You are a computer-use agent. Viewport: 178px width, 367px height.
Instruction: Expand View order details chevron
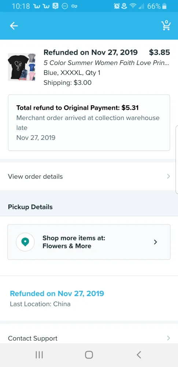(x=168, y=176)
